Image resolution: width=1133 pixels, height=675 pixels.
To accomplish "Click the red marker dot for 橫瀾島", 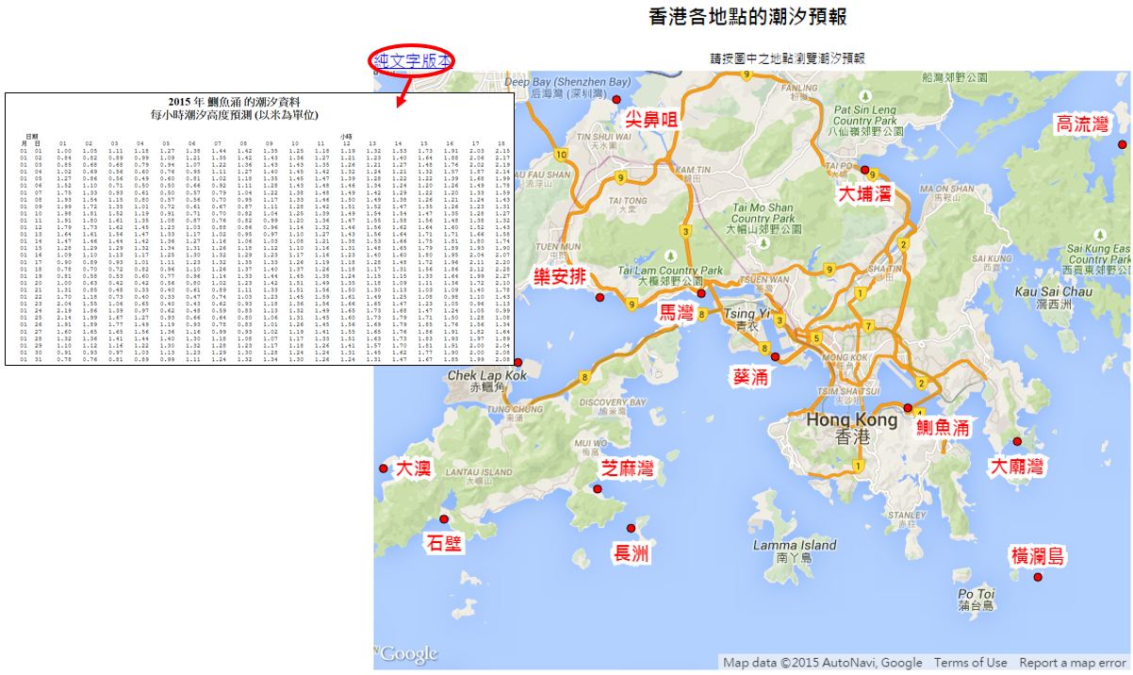I will [x=1038, y=577].
